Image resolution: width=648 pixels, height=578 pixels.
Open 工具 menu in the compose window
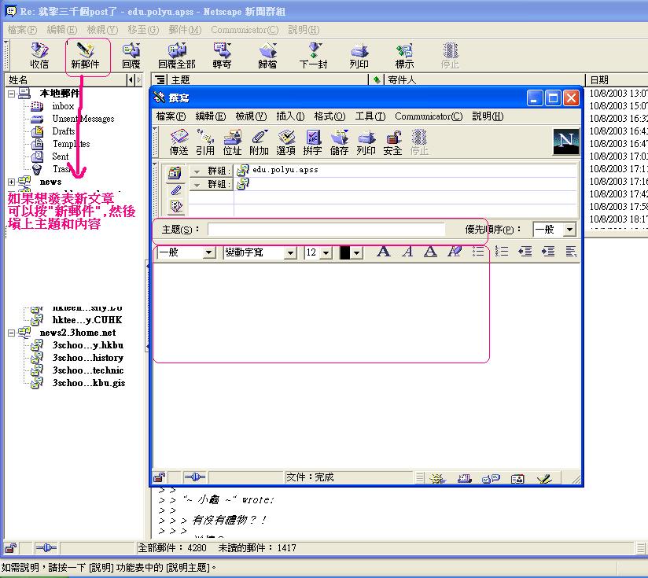point(370,116)
